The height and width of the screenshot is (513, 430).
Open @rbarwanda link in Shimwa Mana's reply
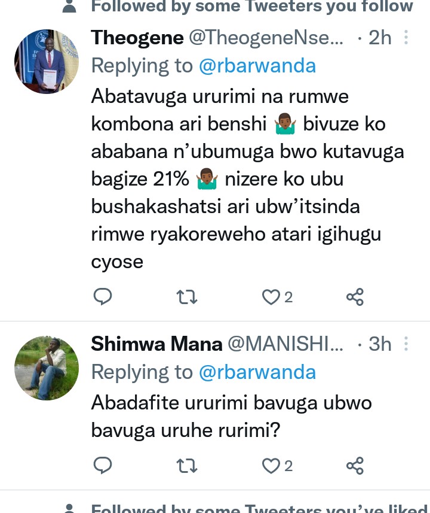(257, 372)
